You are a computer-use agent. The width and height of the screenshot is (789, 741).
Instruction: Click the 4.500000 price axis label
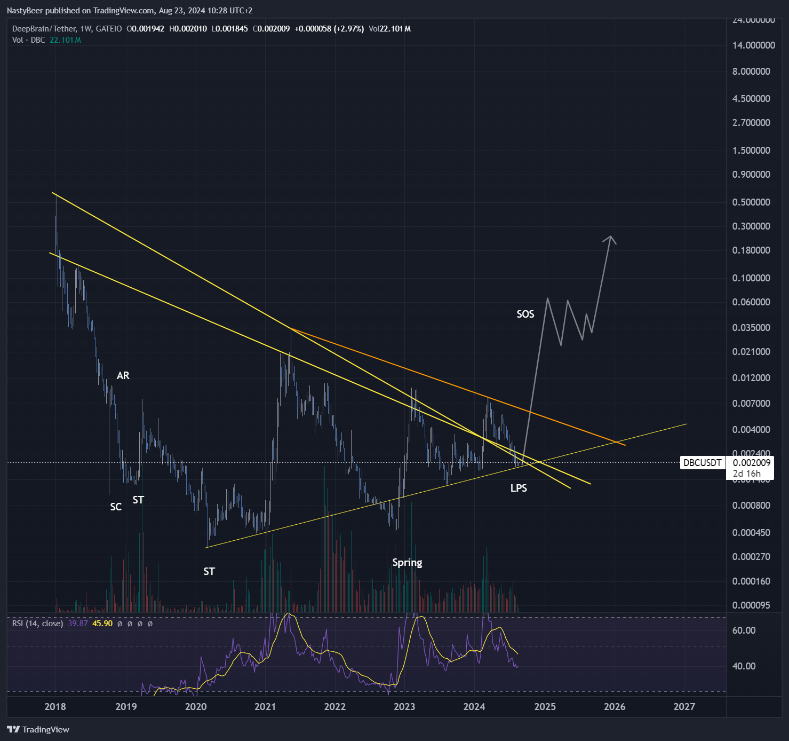point(752,99)
